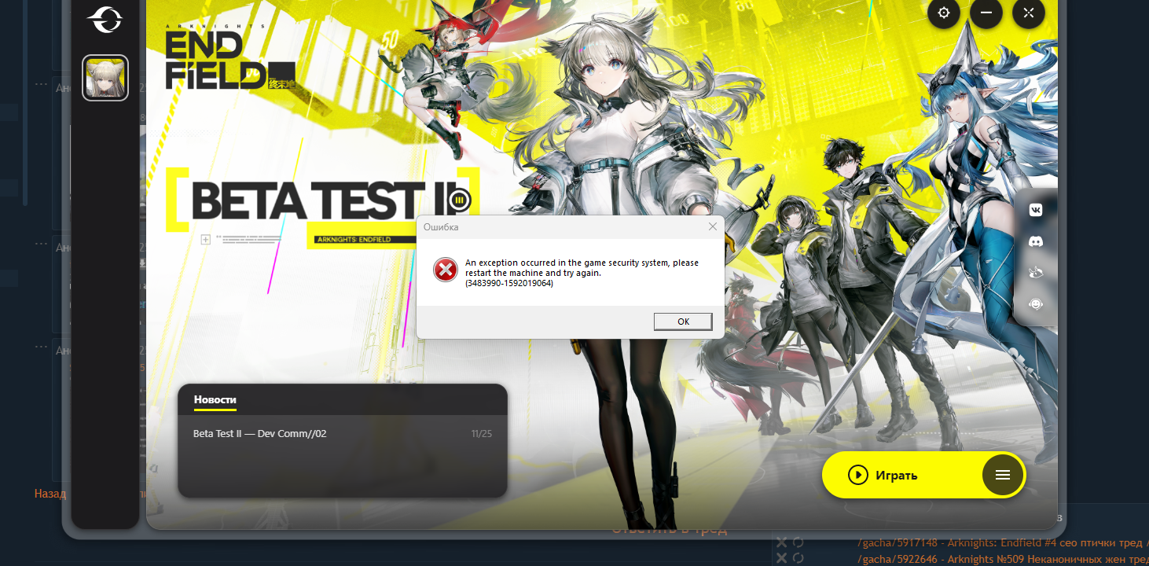Click the social icon below Discord
Screen dimensions: 1149x566
pos(1036,273)
